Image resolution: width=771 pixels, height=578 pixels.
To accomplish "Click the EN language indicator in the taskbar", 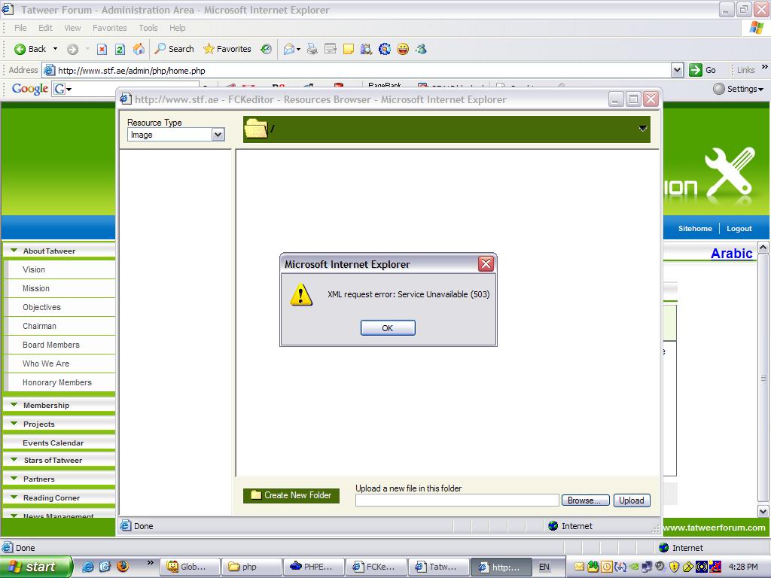I will pyautogui.click(x=544, y=567).
